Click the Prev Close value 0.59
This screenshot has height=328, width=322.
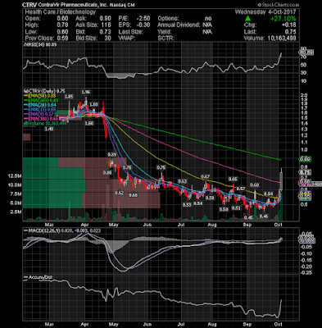63,39
